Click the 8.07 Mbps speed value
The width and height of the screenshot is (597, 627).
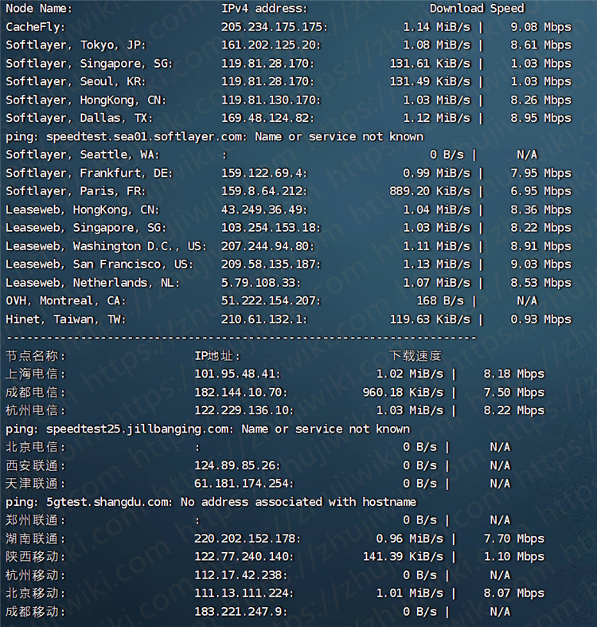[x=514, y=594]
